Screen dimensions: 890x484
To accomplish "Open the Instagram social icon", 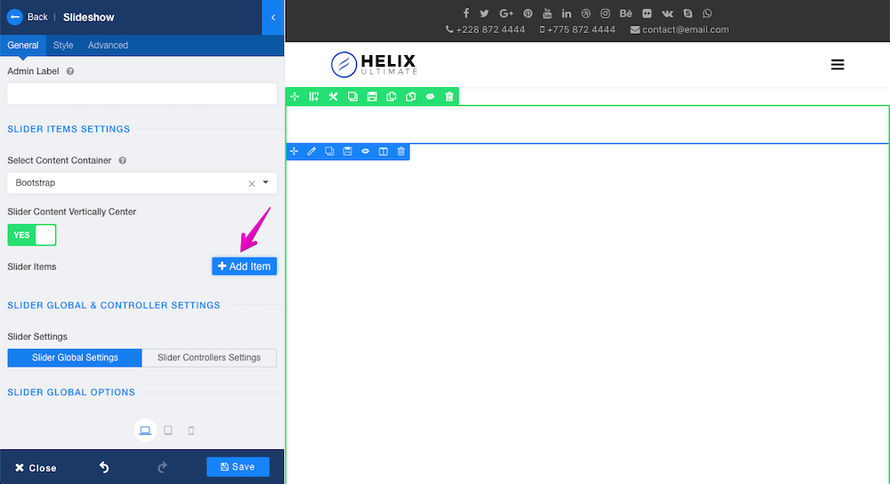I will 605,13.
